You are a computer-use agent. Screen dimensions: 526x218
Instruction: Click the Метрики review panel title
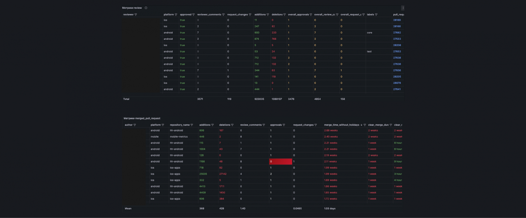tap(132, 8)
